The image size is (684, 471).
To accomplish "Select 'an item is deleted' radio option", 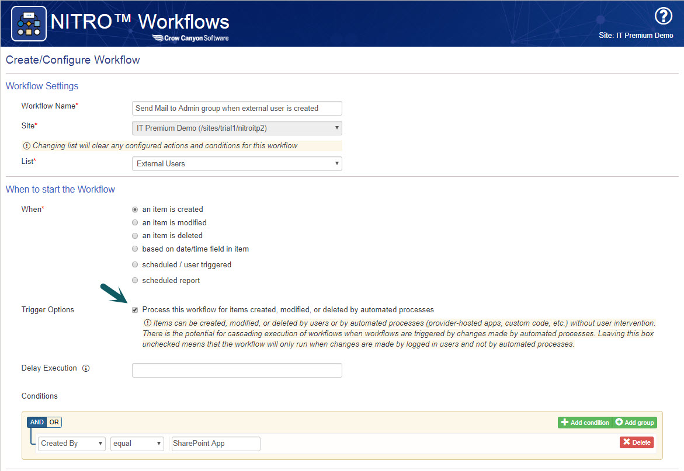I will tap(135, 236).
